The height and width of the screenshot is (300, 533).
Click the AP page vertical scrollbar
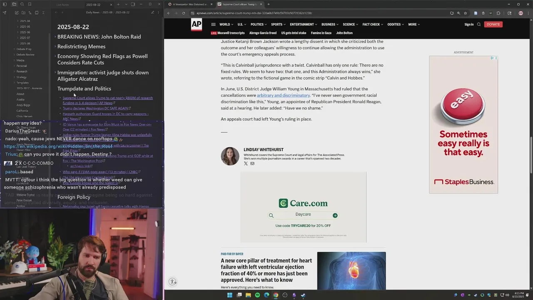(531, 155)
